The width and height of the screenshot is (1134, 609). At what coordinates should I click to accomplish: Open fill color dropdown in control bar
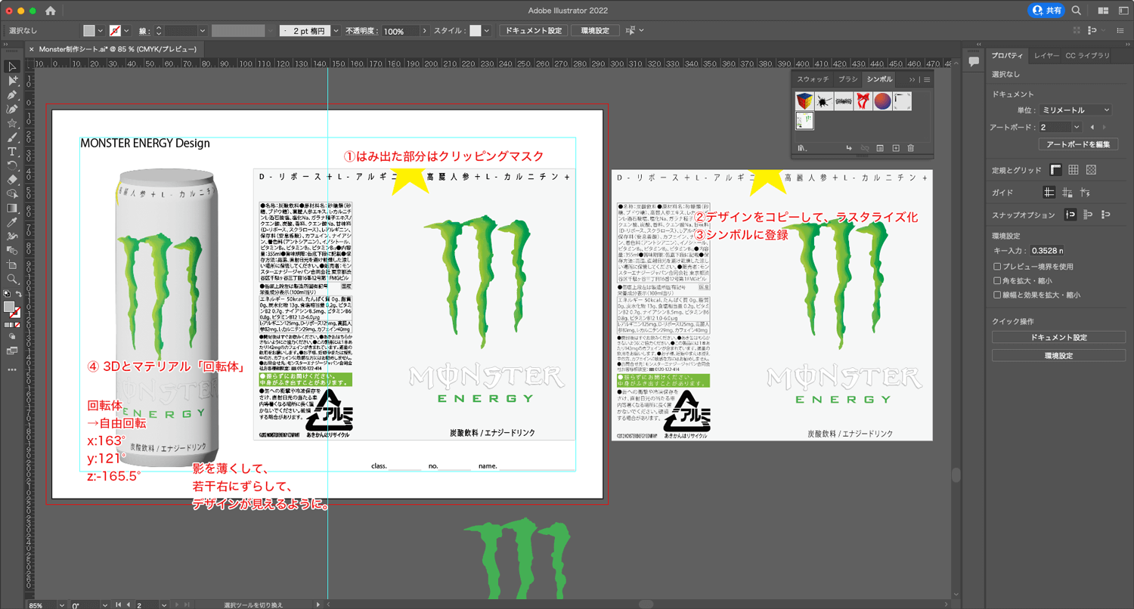click(x=102, y=31)
